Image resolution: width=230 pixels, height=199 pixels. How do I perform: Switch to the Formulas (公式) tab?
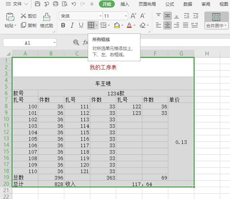(x=170, y=4)
